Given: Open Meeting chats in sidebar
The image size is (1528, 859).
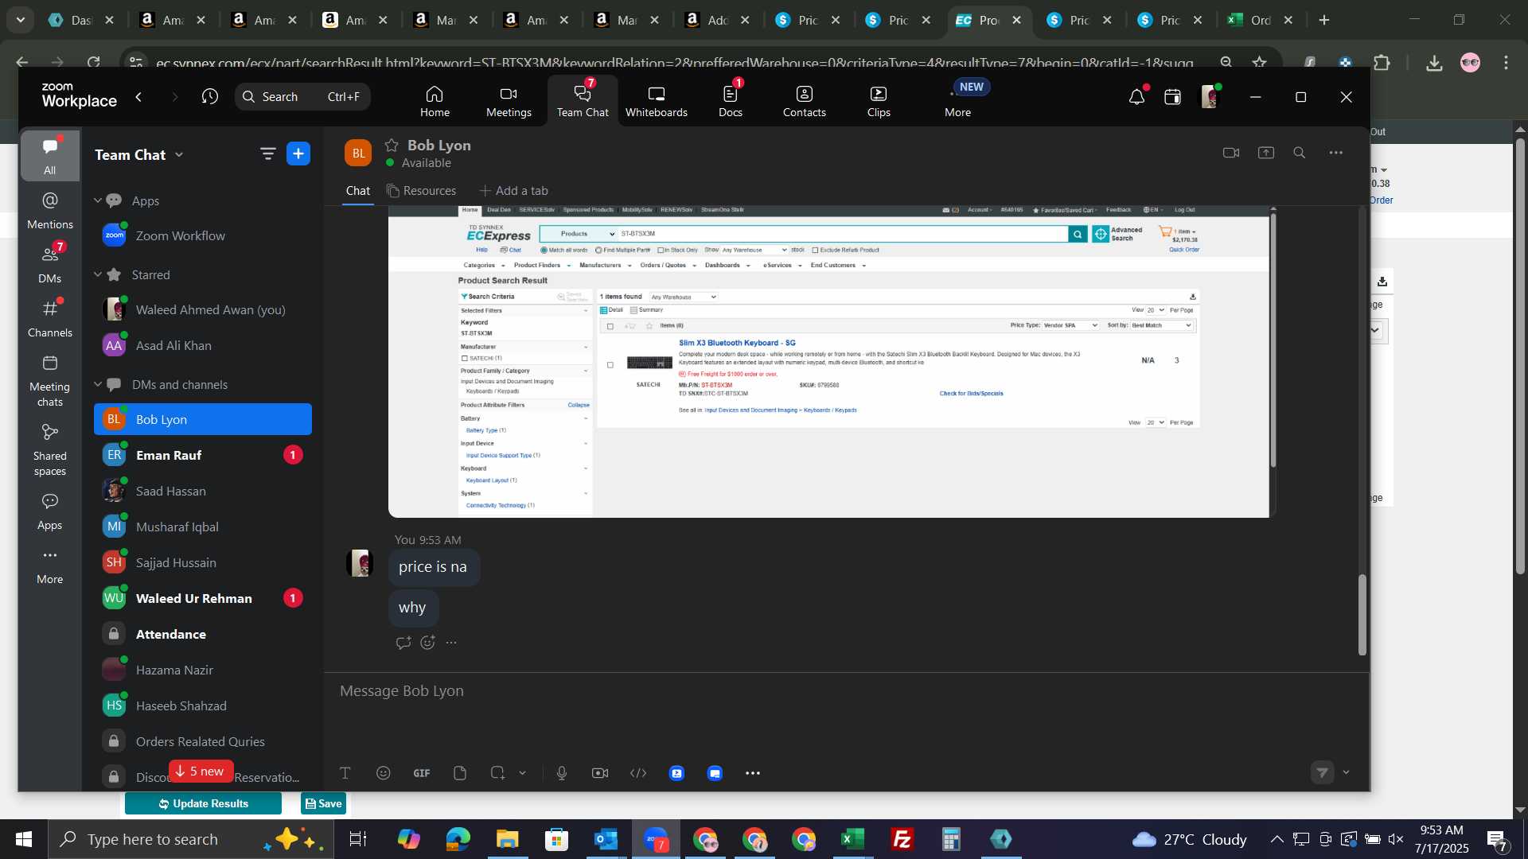Looking at the screenshot, I should click(x=50, y=381).
